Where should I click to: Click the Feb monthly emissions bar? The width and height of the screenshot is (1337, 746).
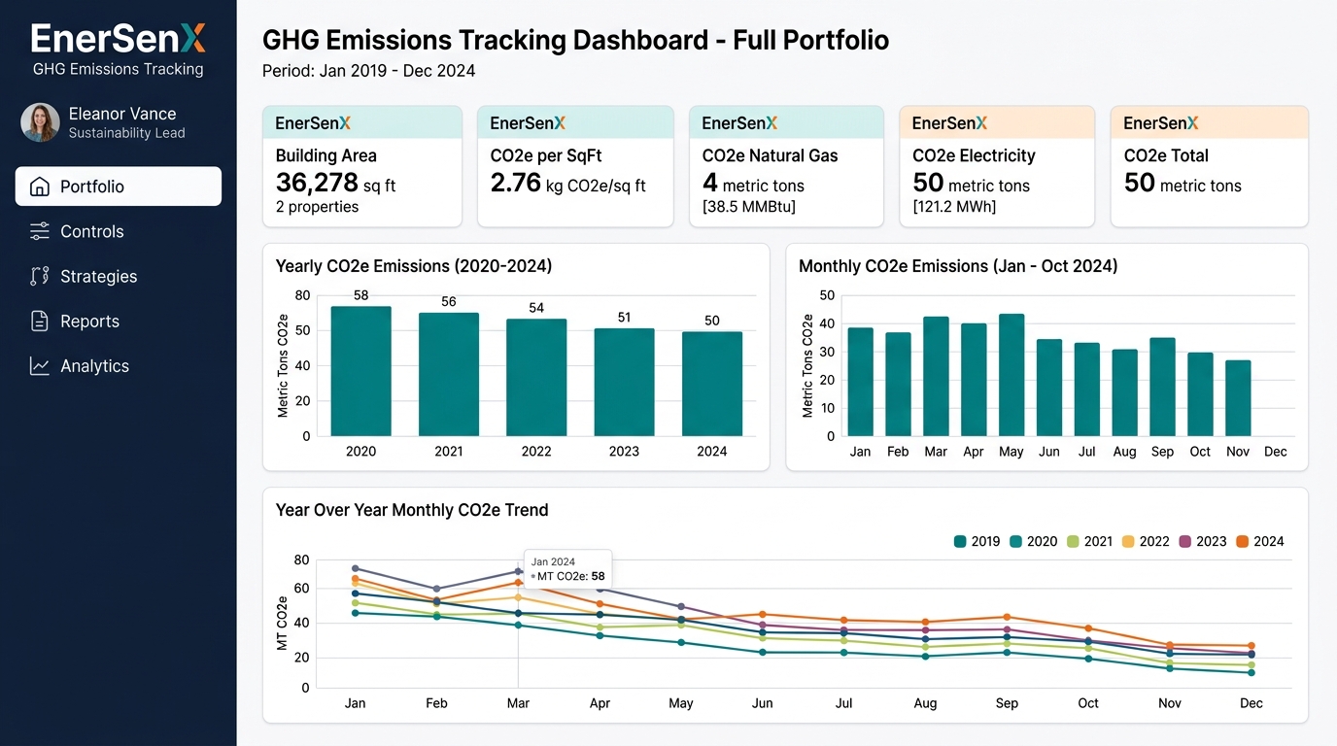[x=898, y=385]
